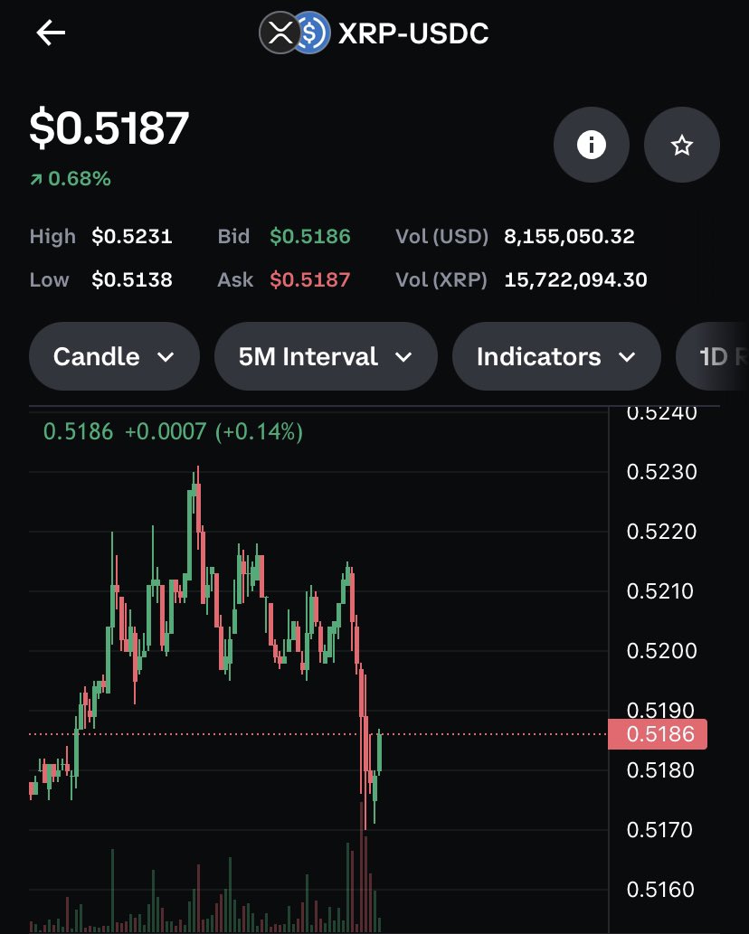749x934 pixels.
Task: Go back using the left arrow
Action: pyautogui.click(x=51, y=33)
